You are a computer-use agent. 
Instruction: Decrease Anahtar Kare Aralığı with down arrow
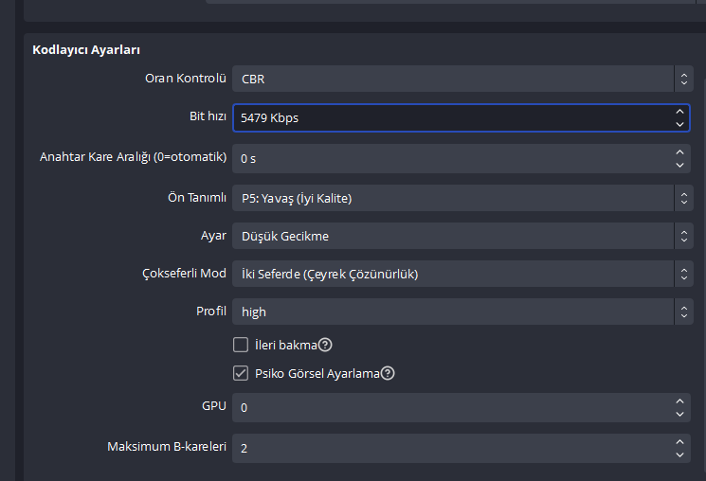pos(680,164)
